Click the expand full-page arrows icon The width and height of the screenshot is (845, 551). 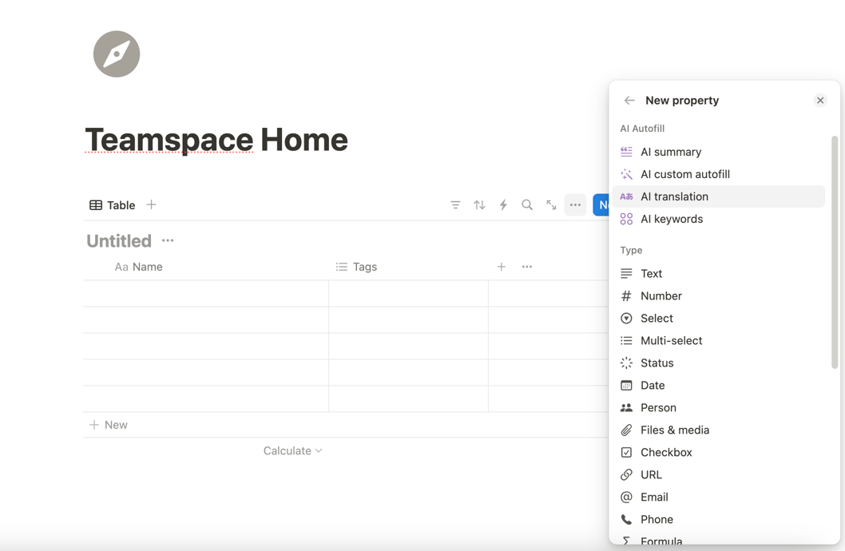tap(551, 205)
